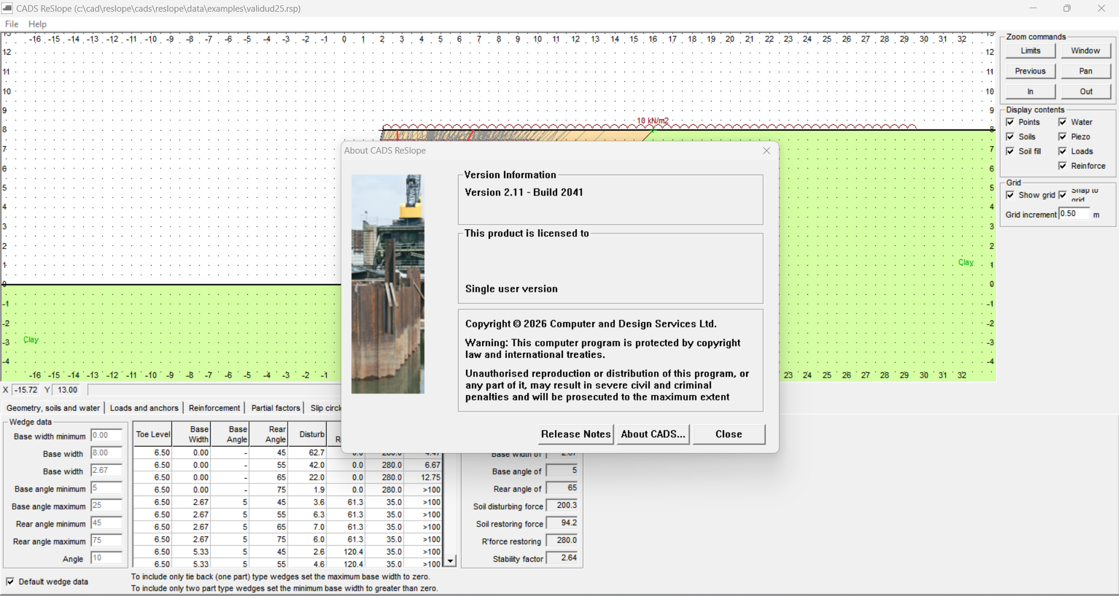The image size is (1119, 596).
Task: Zoom in with the In button
Action: coord(1030,92)
